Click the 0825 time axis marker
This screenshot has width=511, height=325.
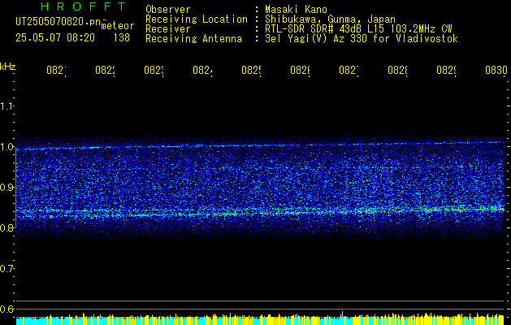[252, 71]
